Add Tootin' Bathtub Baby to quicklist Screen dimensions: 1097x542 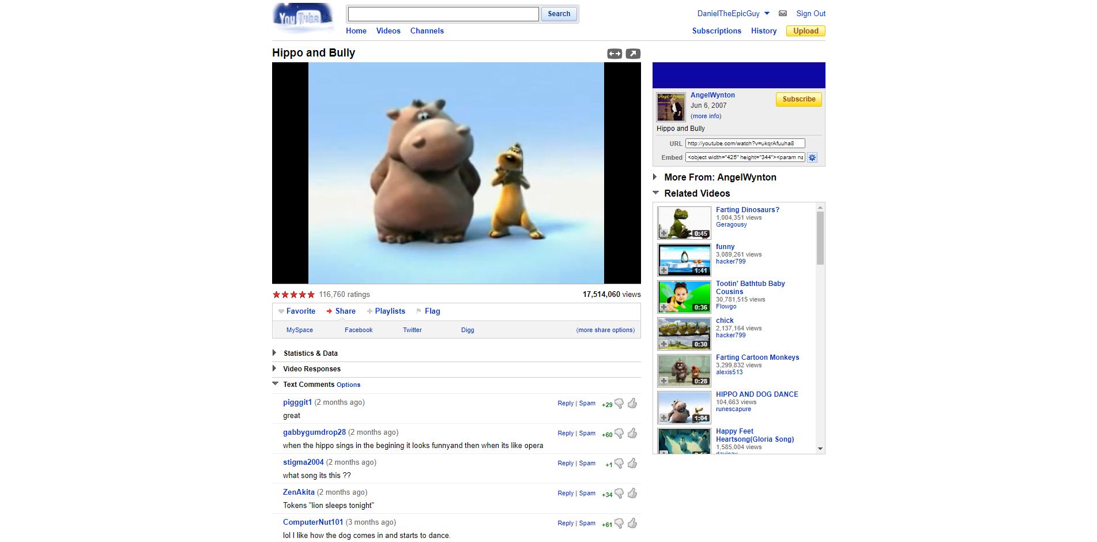click(664, 307)
